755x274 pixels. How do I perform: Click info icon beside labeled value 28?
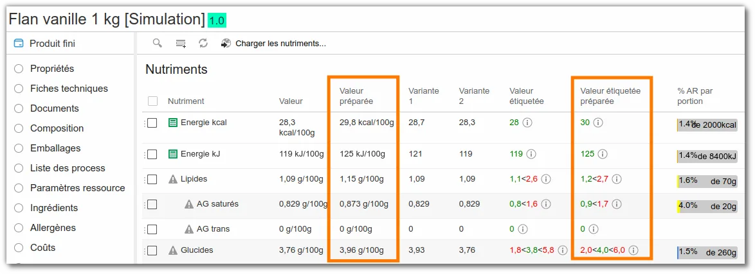pyautogui.click(x=527, y=123)
